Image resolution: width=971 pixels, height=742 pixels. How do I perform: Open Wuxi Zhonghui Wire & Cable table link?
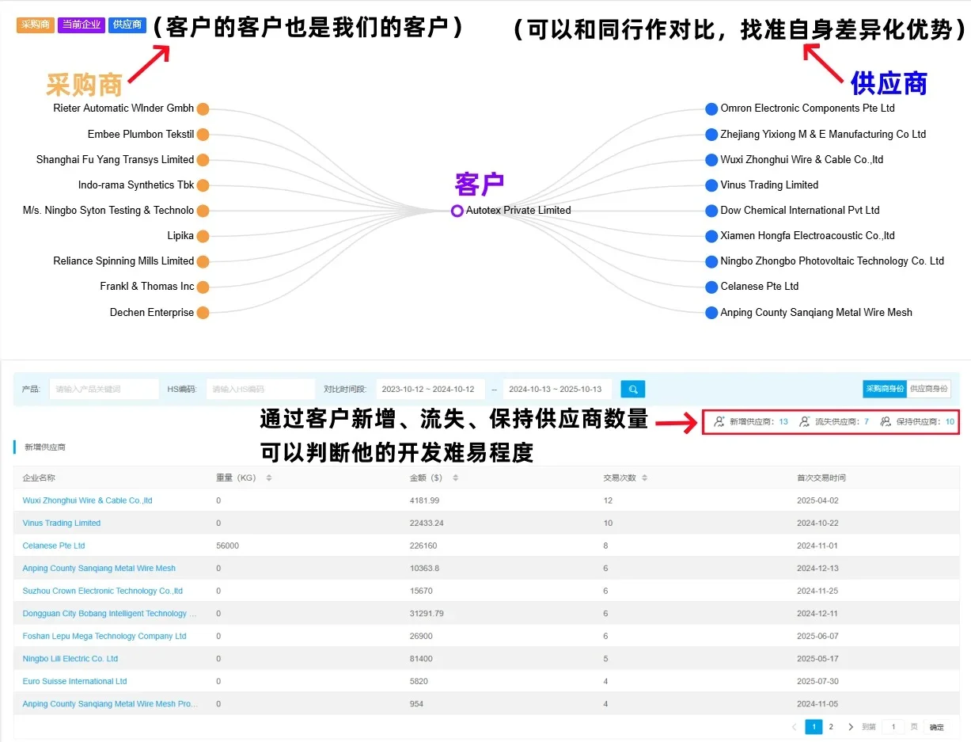[87, 500]
